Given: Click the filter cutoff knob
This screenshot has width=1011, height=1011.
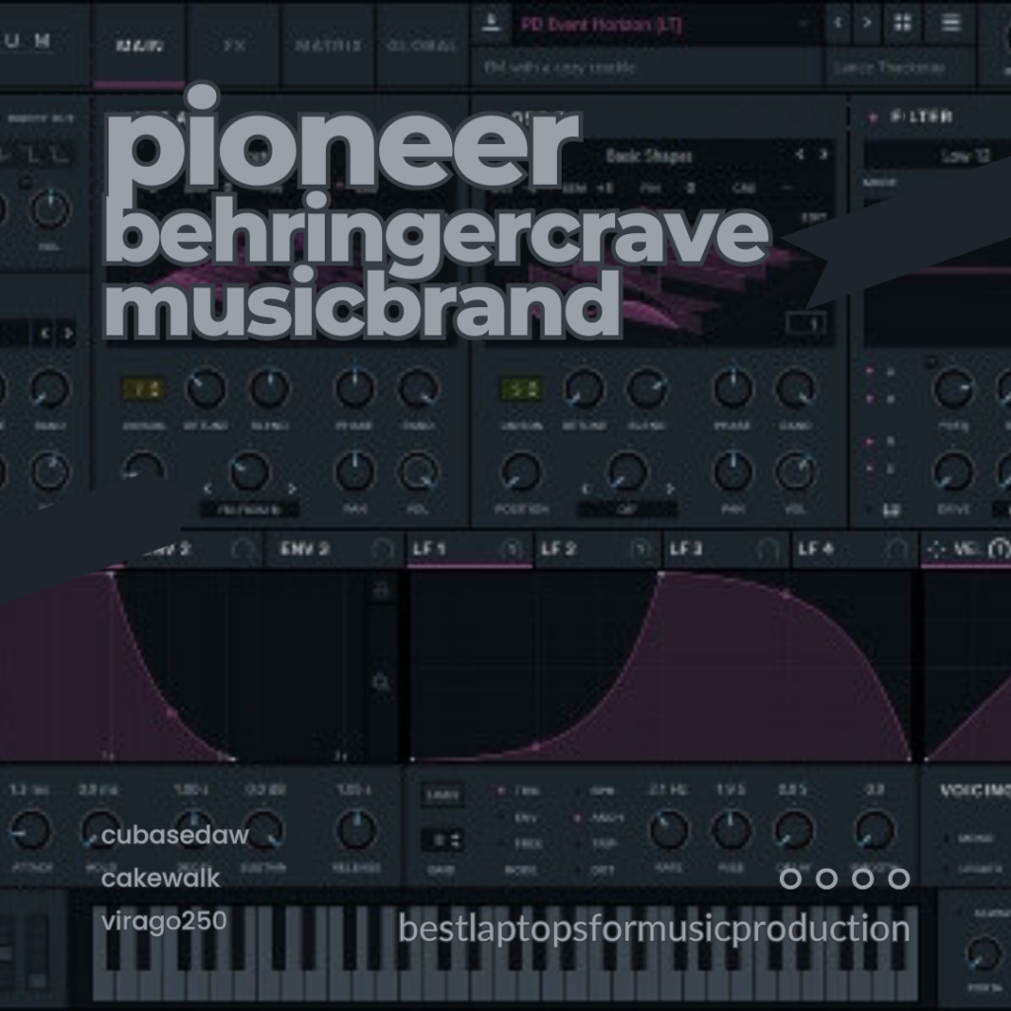Looking at the screenshot, I should click(954, 389).
